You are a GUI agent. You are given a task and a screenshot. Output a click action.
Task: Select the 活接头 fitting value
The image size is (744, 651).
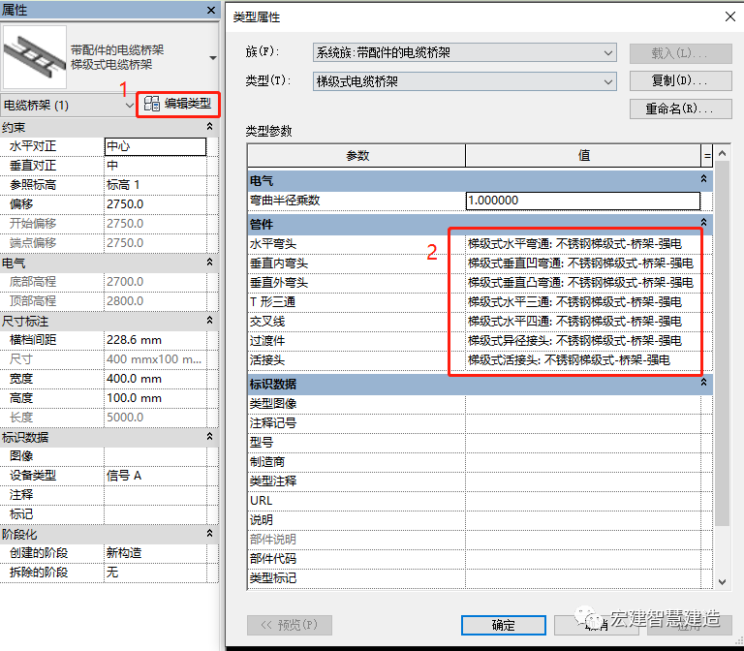pyautogui.click(x=583, y=360)
